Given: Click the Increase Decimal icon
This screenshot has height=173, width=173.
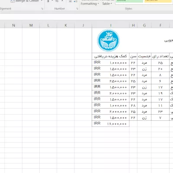Looking at the screenshot, I should tap(70, 1).
